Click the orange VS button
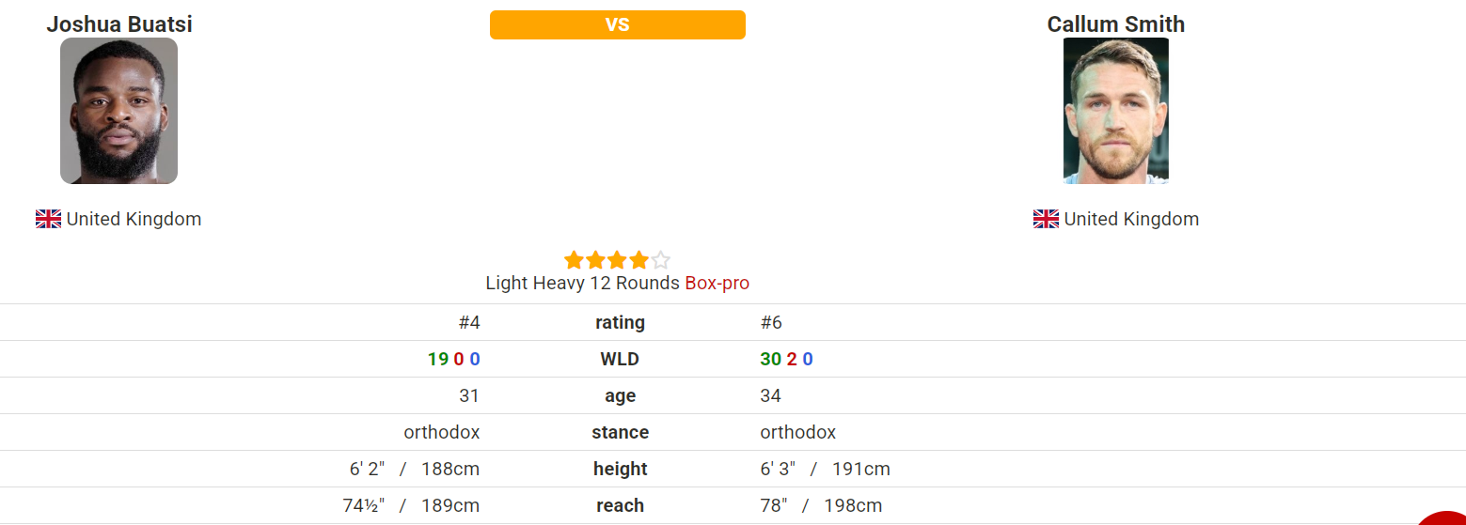Screen dimensions: 1466x525 coord(618,24)
